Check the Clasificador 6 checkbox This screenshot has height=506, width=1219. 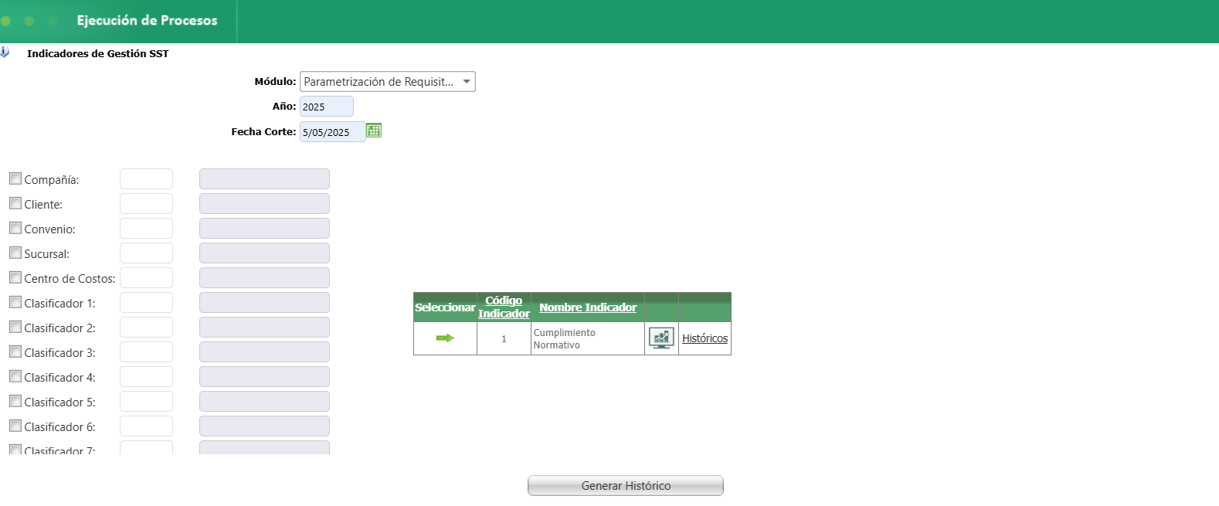point(15,426)
